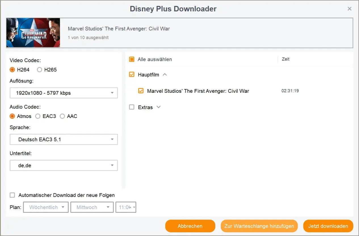
Task: Open the Wöchentlich plan dropdown
Action: [x=46, y=207]
